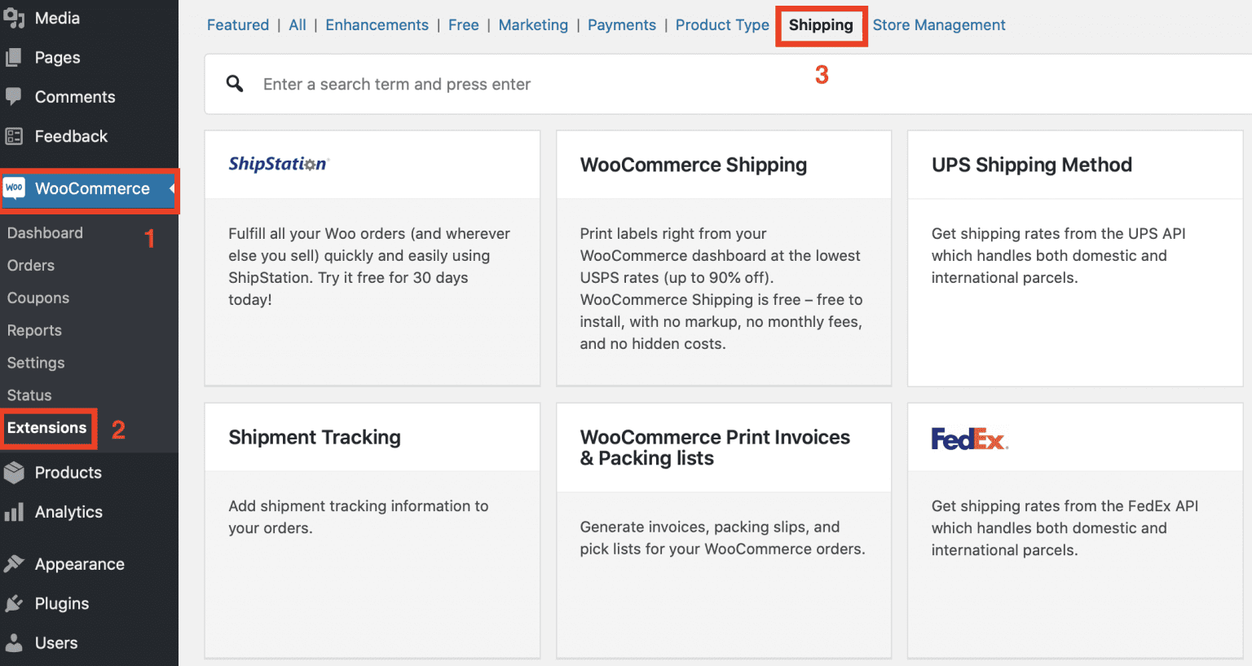The height and width of the screenshot is (666, 1252).
Task: Collapse the WooCommerce submenu via its arrow
Action: pos(173,188)
